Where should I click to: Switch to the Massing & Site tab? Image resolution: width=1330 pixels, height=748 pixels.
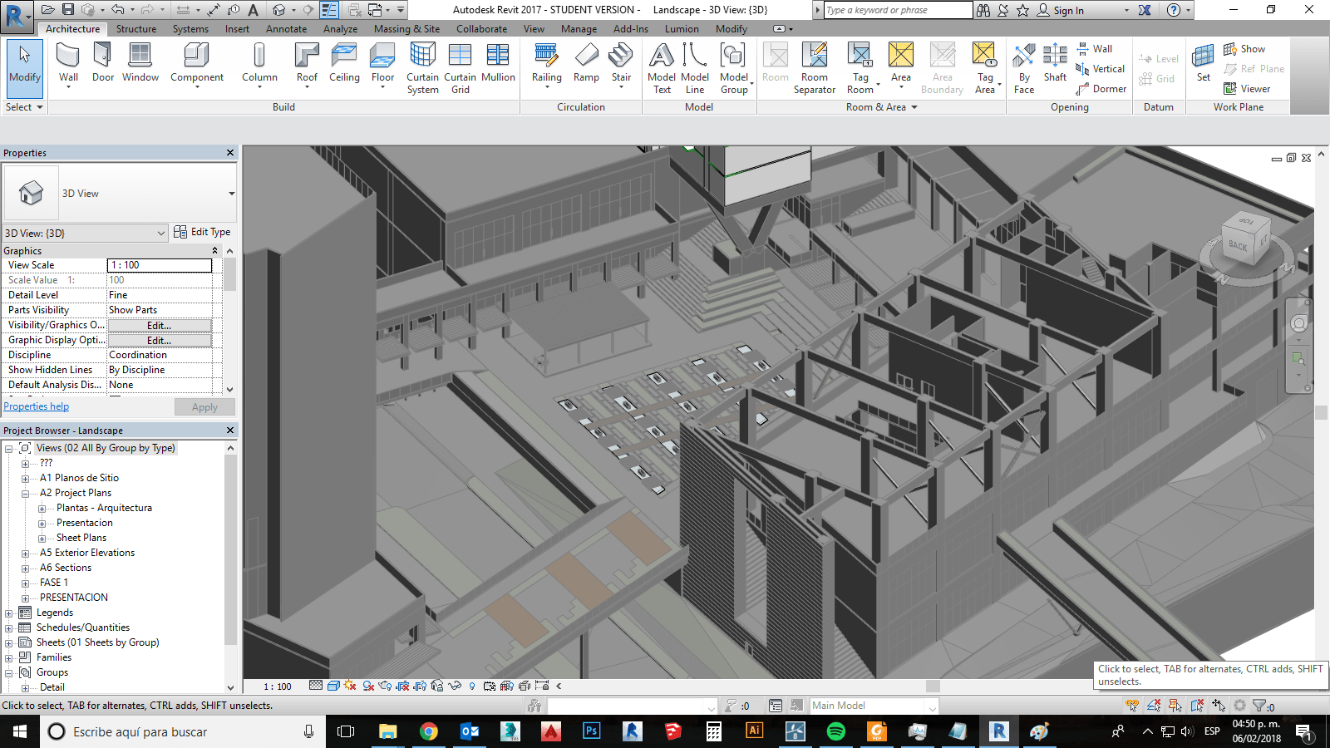click(406, 29)
